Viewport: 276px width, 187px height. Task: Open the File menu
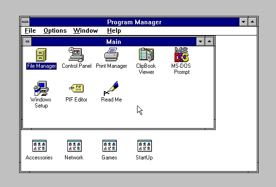30,30
